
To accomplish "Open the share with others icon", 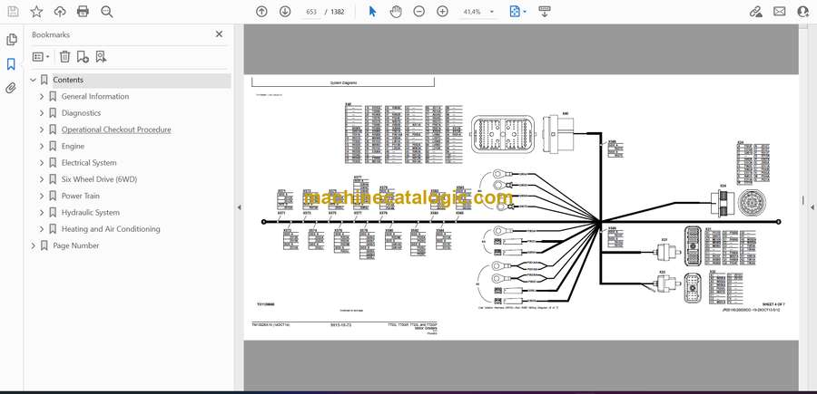I will pyautogui.click(x=803, y=12).
